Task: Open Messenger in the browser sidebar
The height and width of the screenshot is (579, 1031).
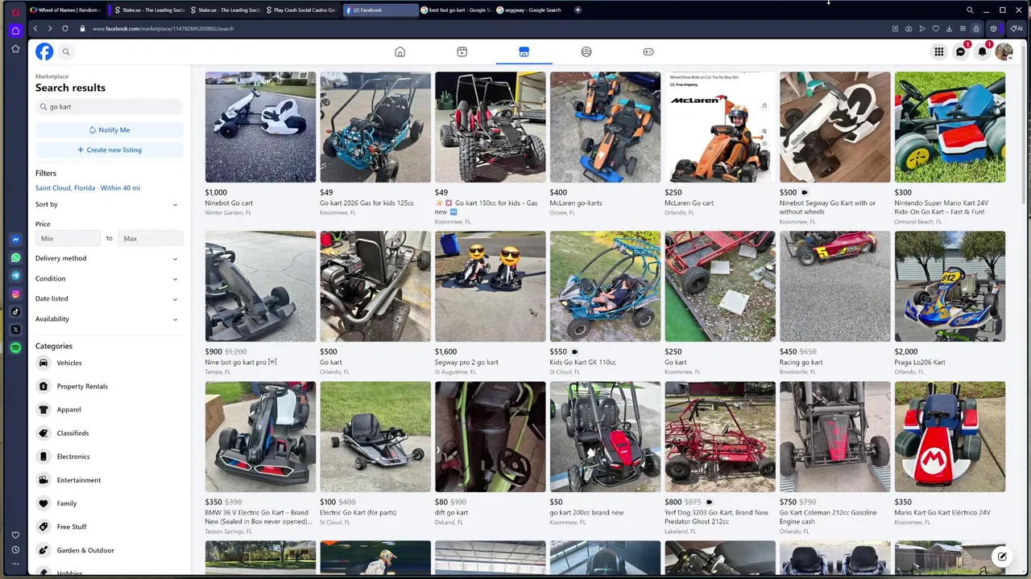Action: (15, 240)
